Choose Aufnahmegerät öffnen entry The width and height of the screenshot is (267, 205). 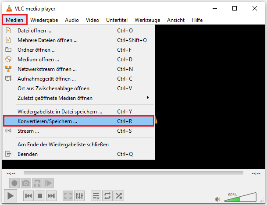point(78,79)
